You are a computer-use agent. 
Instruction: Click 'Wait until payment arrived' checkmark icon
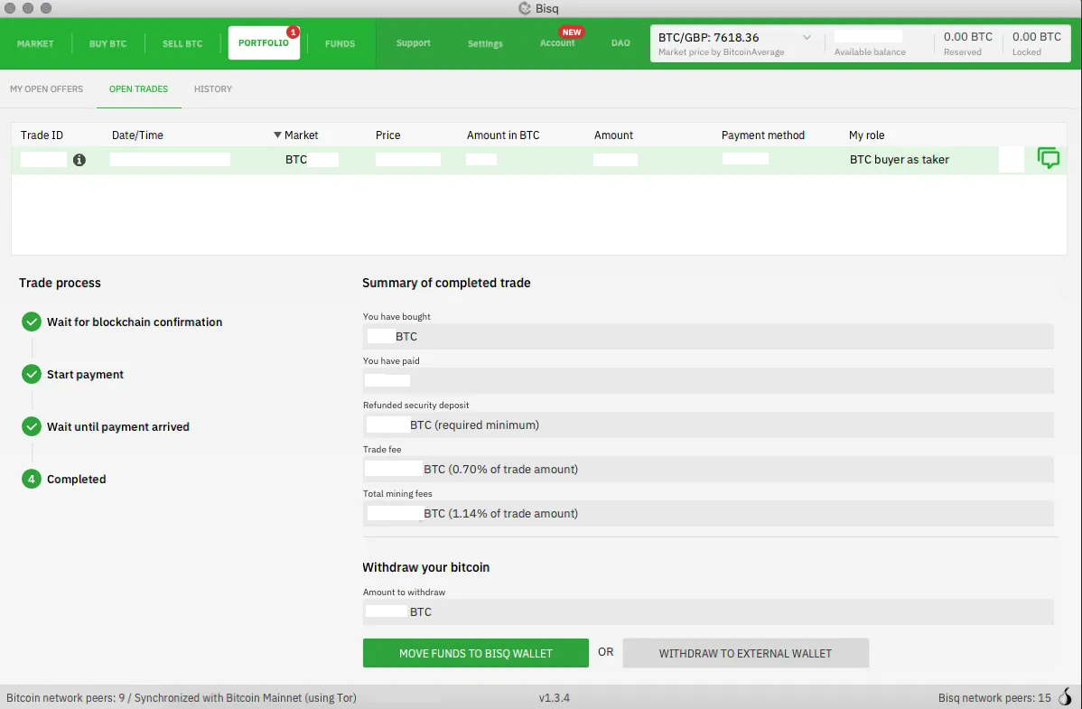32,426
